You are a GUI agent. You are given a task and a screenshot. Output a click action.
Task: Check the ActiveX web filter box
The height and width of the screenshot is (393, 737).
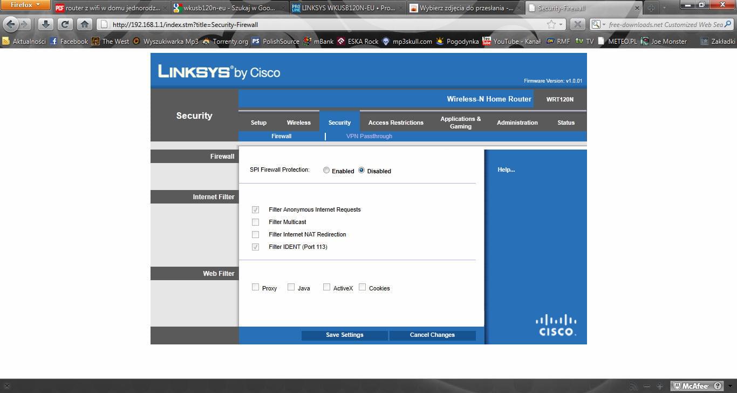point(327,287)
